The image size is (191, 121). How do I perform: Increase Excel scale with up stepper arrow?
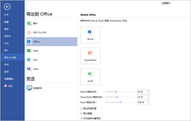(148, 101)
